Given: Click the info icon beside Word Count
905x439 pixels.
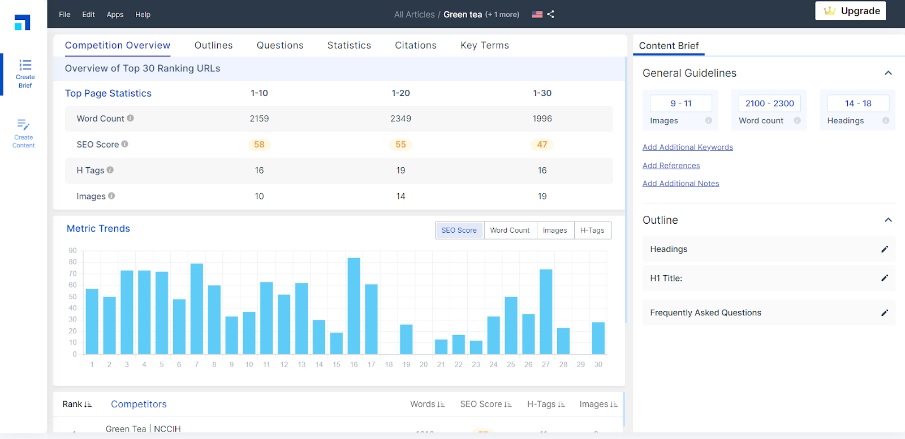Looking at the screenshot, I should pos(131,118).
